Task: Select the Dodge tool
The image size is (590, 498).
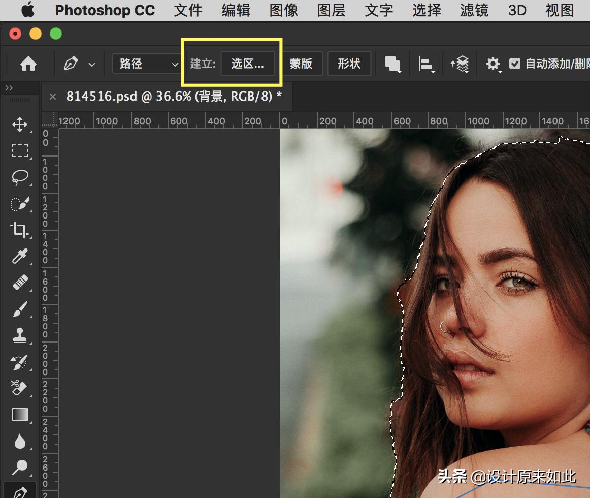Action: point(20,468)
